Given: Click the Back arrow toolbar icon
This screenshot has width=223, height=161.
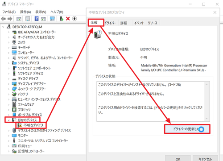Looking at the screenshot, I should pos(3,19).
